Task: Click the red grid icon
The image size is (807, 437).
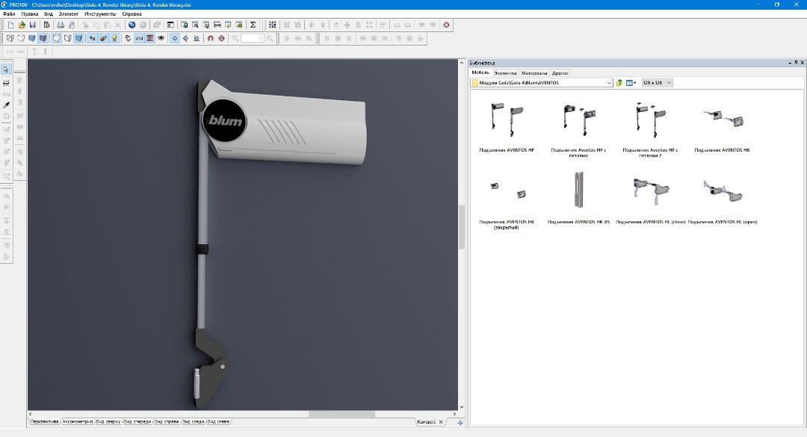Action: [149, 38]
